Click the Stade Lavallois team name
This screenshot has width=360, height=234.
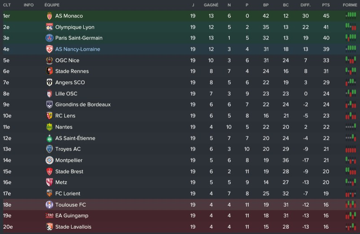[x=73, y=227]
